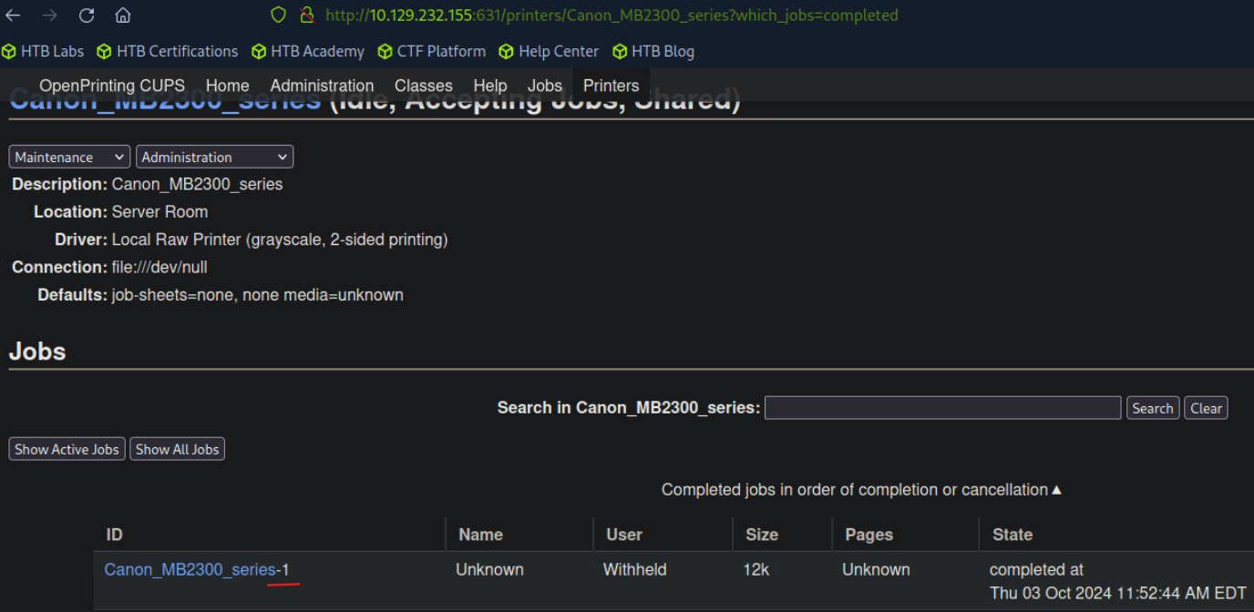
Task: Click the job-sheets defaults text
Action: tap(257, 295)
